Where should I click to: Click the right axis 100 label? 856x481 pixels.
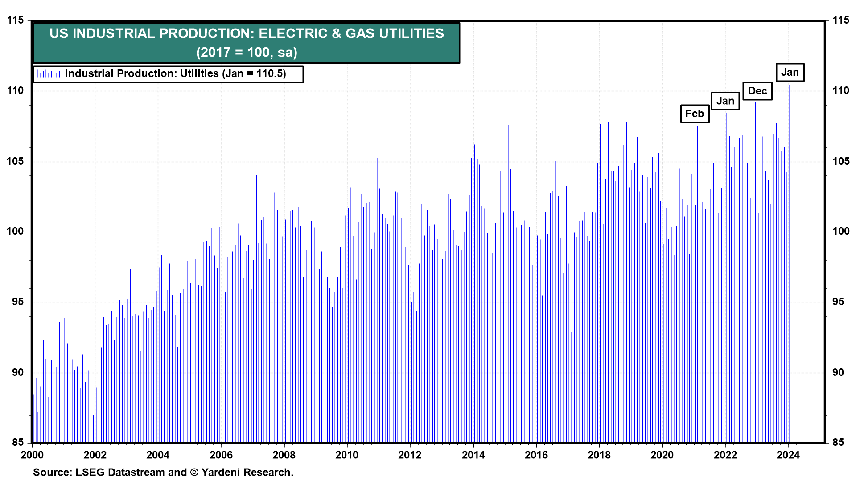click(840, 232)
